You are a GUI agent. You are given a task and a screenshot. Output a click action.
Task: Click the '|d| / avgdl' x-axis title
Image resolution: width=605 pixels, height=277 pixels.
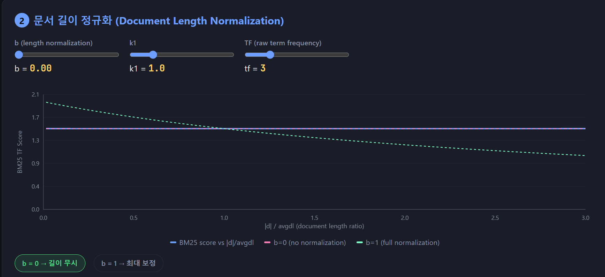[314, 226]
